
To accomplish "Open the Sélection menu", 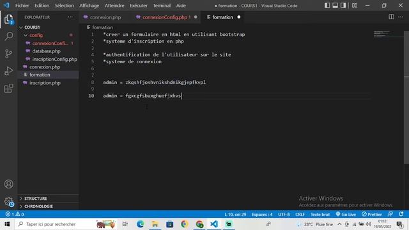I will [64, 6].
